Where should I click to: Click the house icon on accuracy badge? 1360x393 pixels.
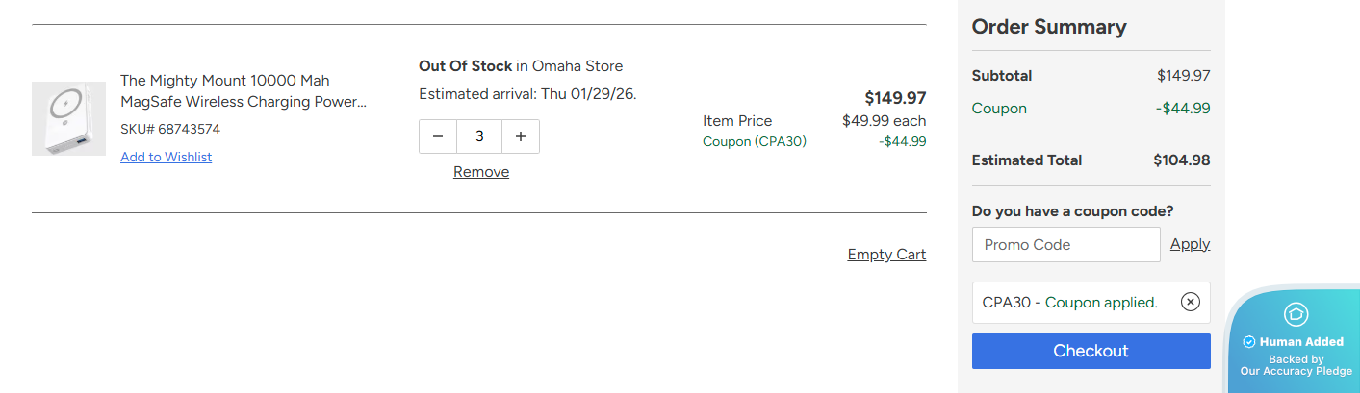(1296, 314)
